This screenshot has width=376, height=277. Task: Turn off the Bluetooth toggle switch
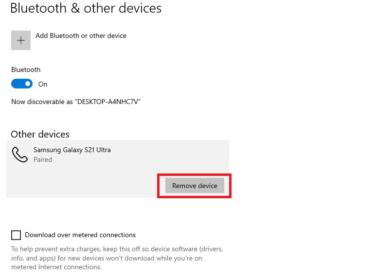(22, 84)
